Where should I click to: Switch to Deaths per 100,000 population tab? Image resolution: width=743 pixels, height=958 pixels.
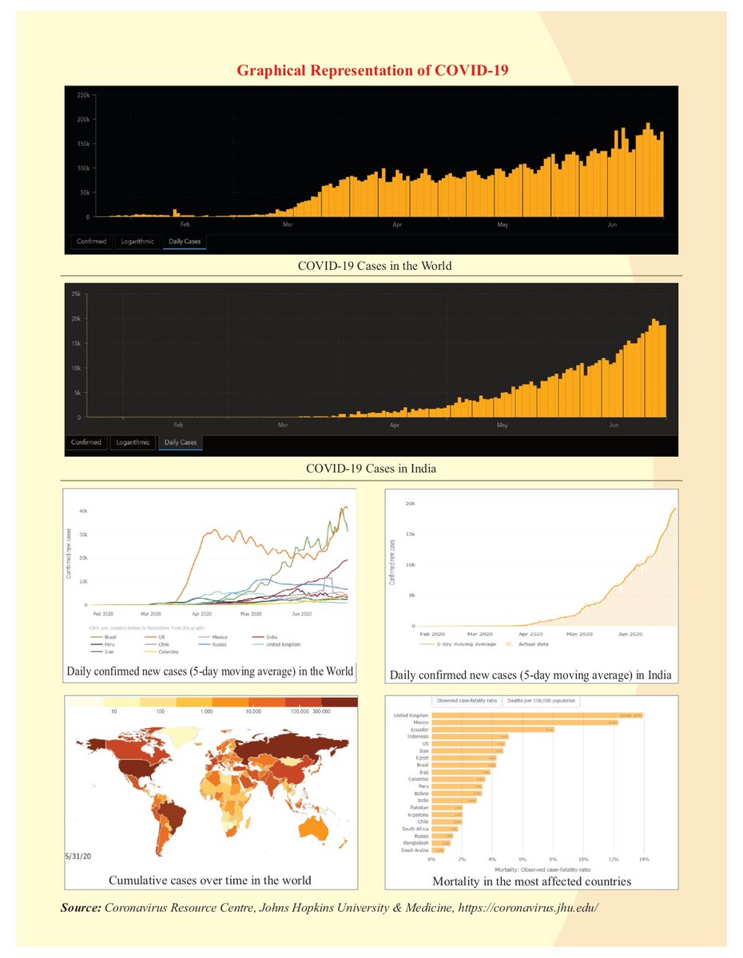(541, 700)
